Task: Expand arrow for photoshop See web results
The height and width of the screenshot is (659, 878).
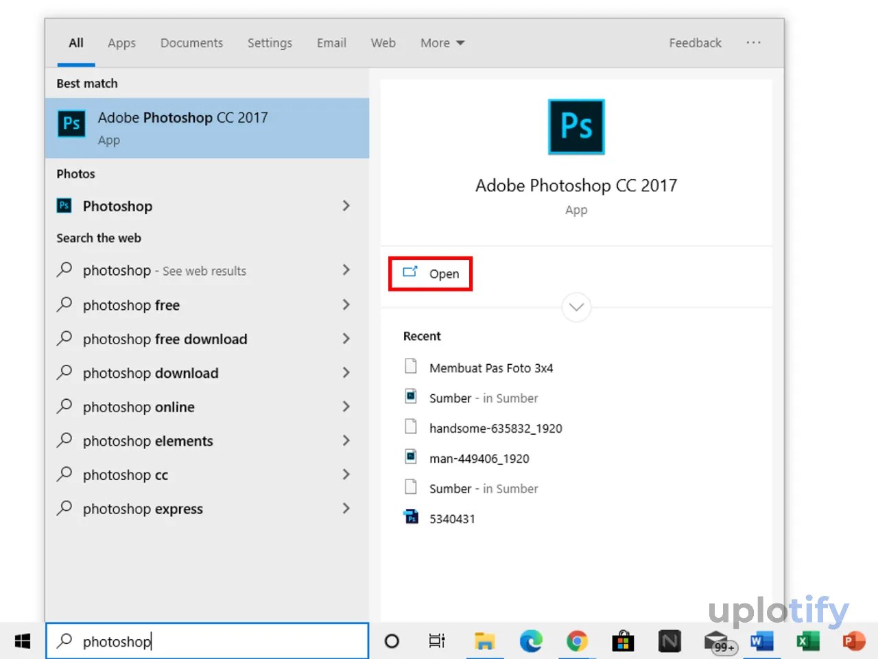Action: (x=346, y=270)
